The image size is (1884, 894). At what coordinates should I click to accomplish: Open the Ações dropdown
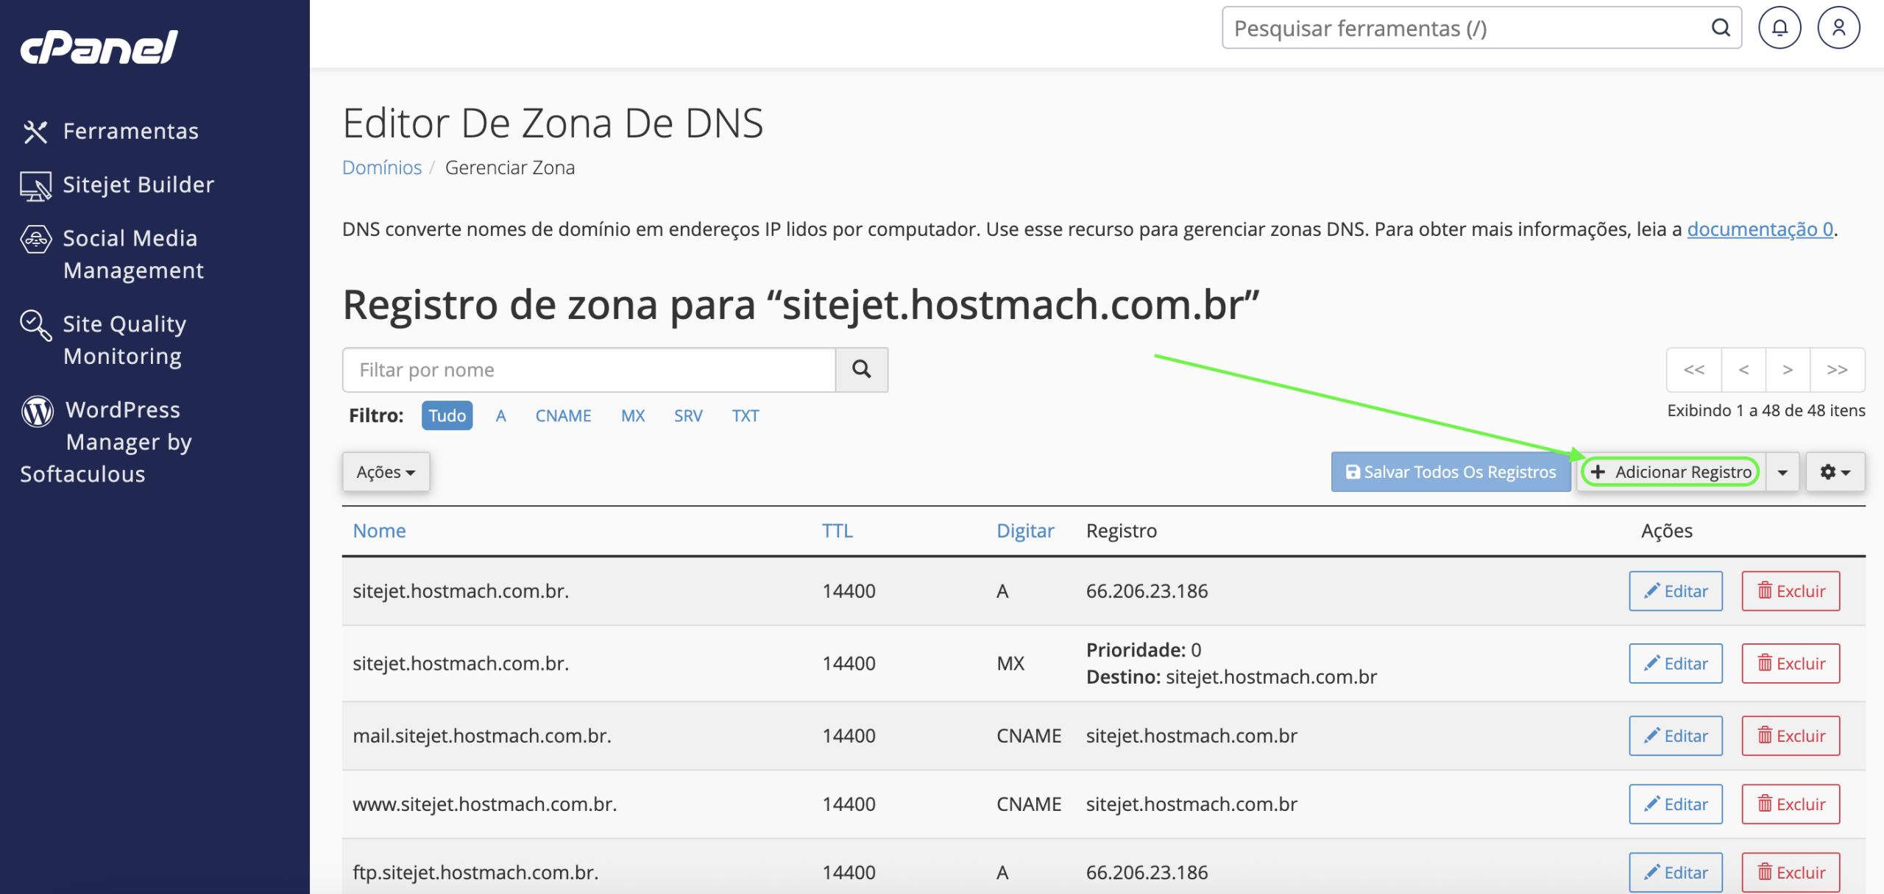pyautogui.click(x=386, y=472)
